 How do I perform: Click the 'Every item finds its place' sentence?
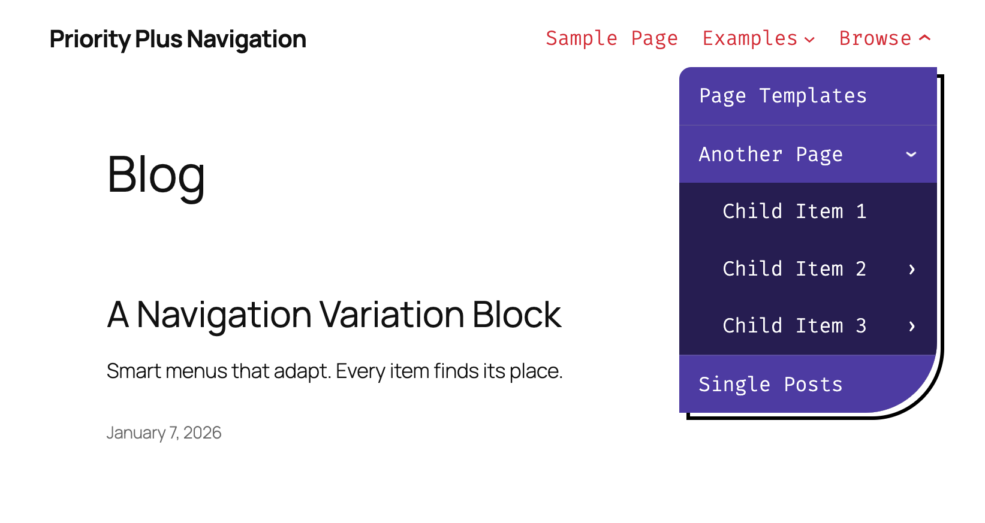coord(449,371)
